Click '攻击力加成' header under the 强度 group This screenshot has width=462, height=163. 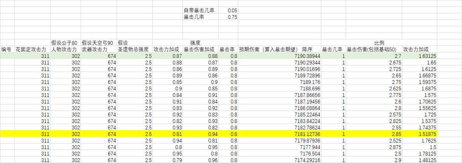(x=167, y=49)
